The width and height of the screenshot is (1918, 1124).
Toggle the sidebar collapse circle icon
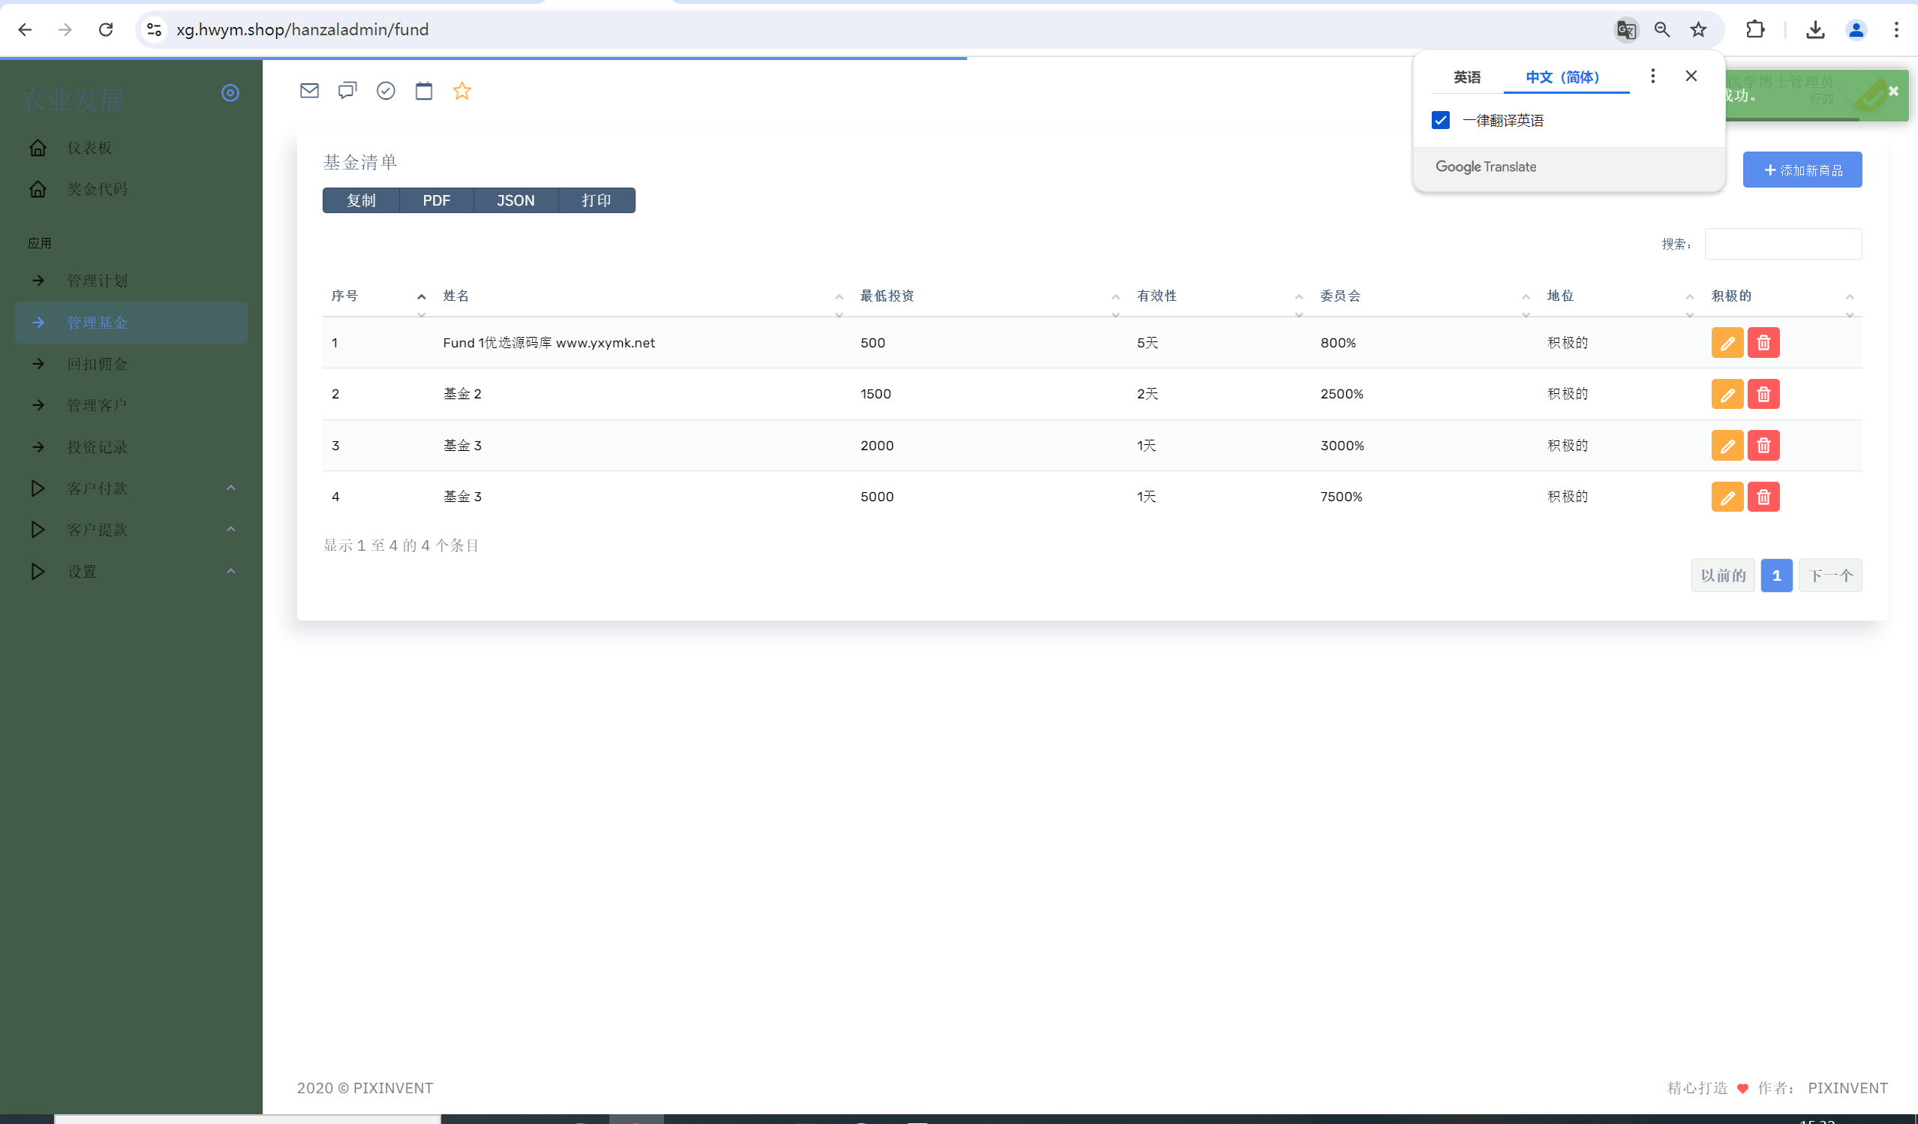(230, 93)
